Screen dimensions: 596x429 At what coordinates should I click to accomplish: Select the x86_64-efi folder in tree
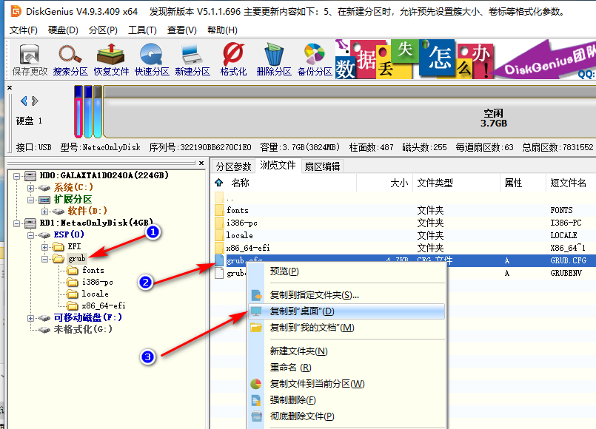[x=103, y=305]
